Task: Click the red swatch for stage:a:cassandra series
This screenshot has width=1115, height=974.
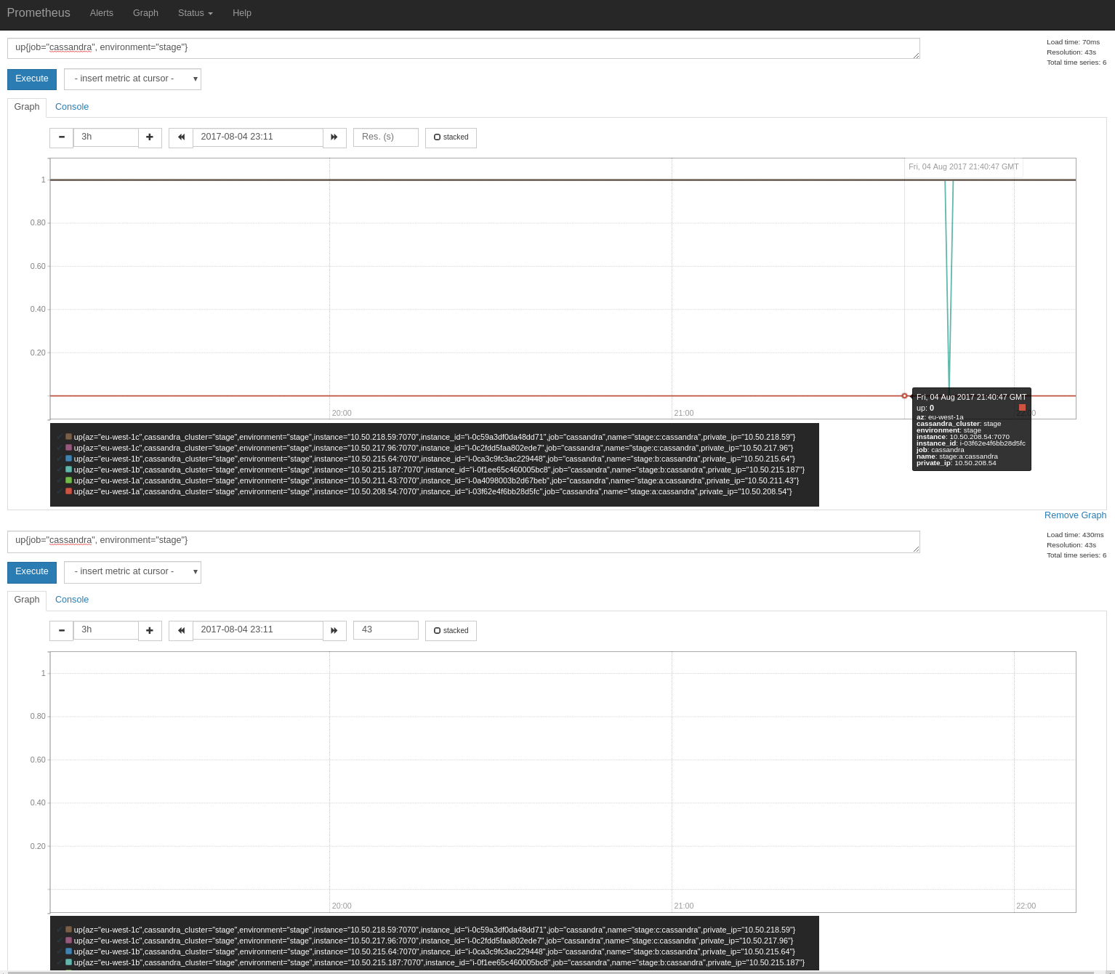Action: [x=67, y=491]
